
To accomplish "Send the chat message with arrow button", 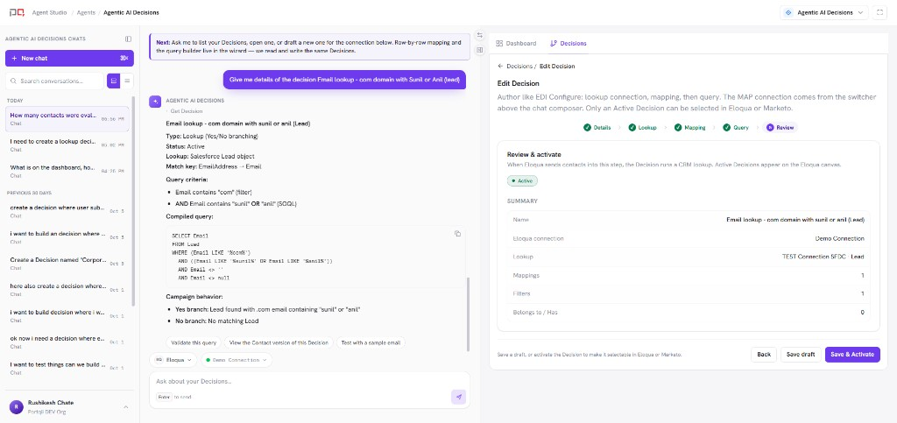I will (x=459, y=397).
